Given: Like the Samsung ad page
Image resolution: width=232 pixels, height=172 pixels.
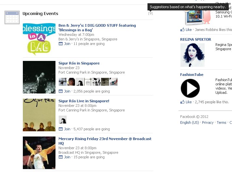Looking at the screenshot, I should pyautogui.click(x=189, y=30).
